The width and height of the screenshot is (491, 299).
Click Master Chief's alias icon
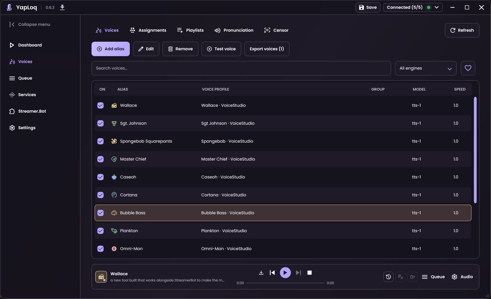(x=114, y=159)
